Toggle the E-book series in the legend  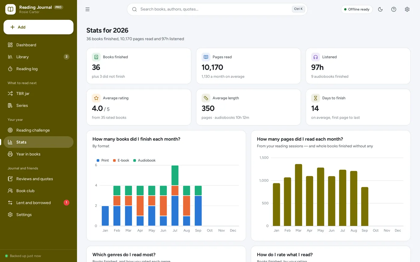pyautogui.click(x=121, y=160)
